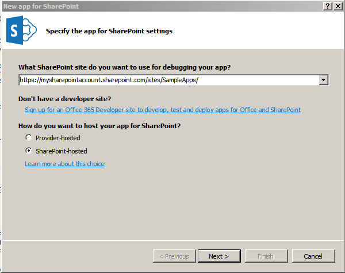
Task: Open 'Learn more about this choice' link
Action: point(64,164)
